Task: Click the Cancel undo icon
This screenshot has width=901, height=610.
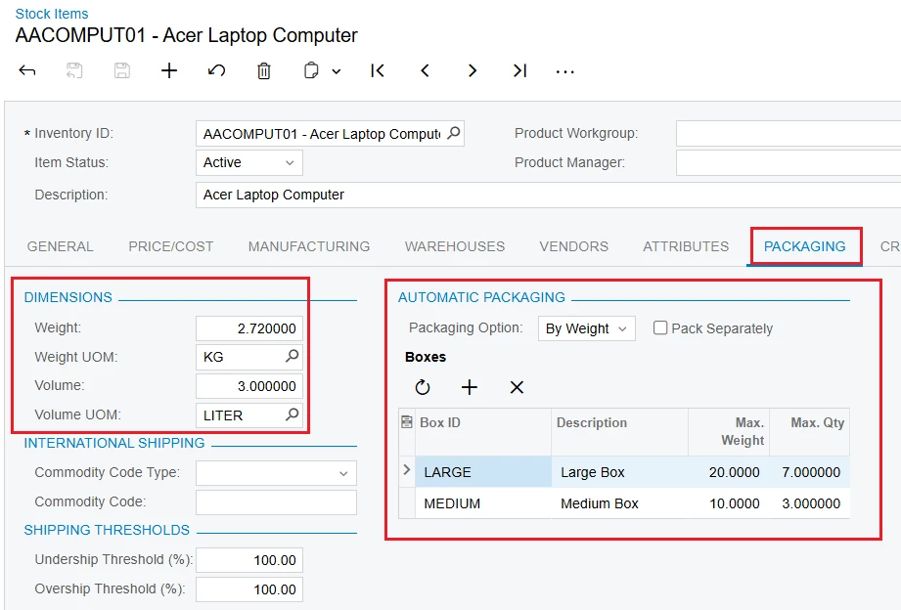Action: coord(216,70)
